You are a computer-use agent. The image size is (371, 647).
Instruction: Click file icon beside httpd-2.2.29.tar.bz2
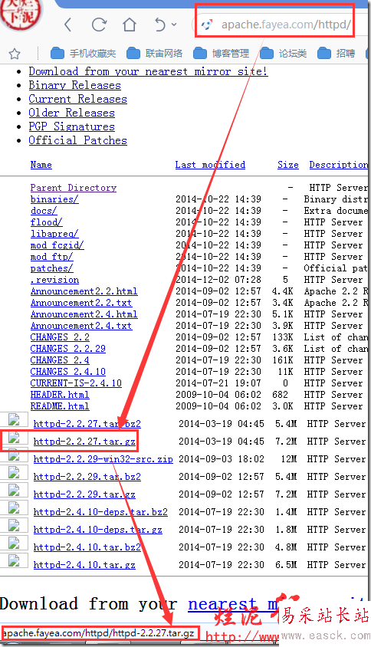pos(14,472)
